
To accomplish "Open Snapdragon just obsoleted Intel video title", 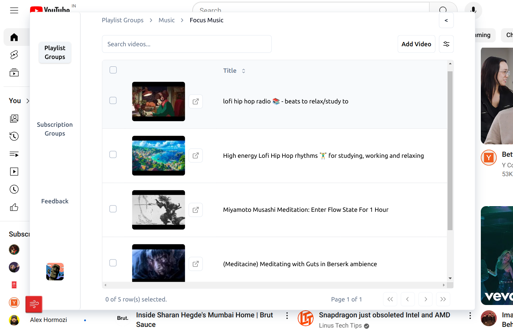I will 384,315.
